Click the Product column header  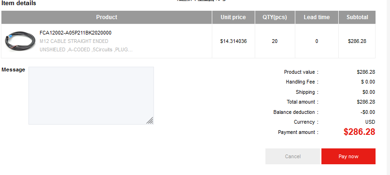click(107, 17)
